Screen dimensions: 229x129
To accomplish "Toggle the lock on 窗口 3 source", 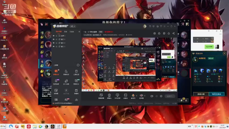I will (56, 39).
